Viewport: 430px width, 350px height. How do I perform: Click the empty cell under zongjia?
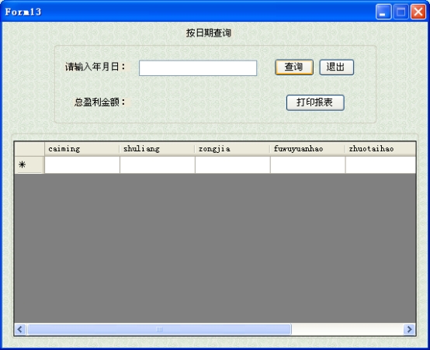click(232, 165)
